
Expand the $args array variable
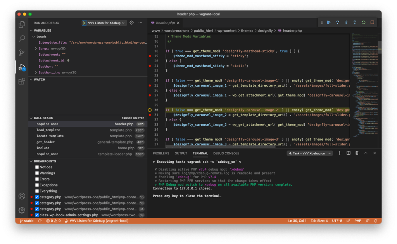pyautogui.click(x=36, y=48)
